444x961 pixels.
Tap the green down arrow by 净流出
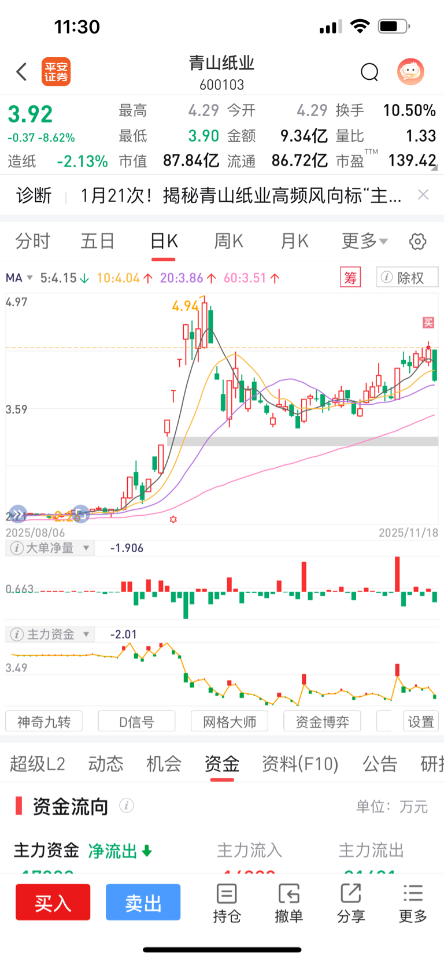147,851
